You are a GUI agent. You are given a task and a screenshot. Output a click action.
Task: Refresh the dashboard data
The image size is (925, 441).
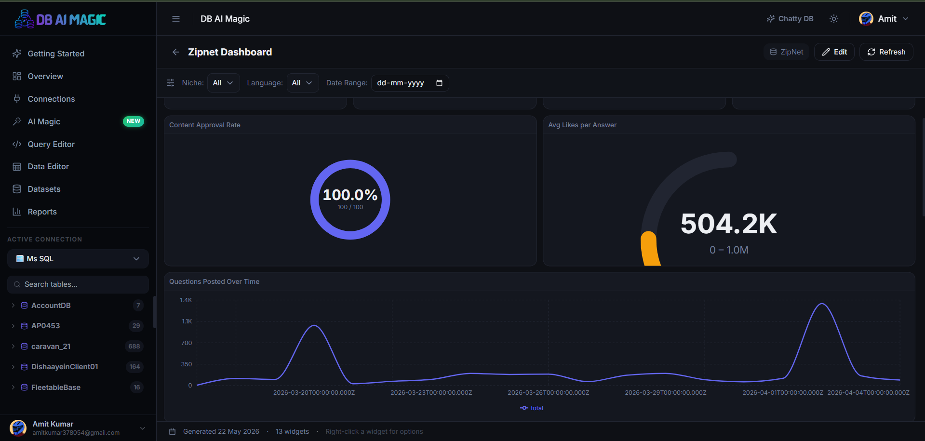[x=886, y=52]
